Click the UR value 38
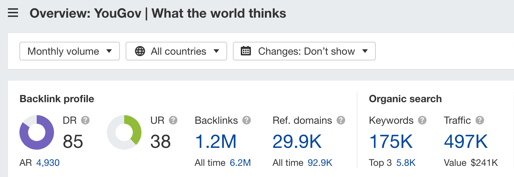The width and height of the screenshot is (514, 177). [x=161, y=141]
